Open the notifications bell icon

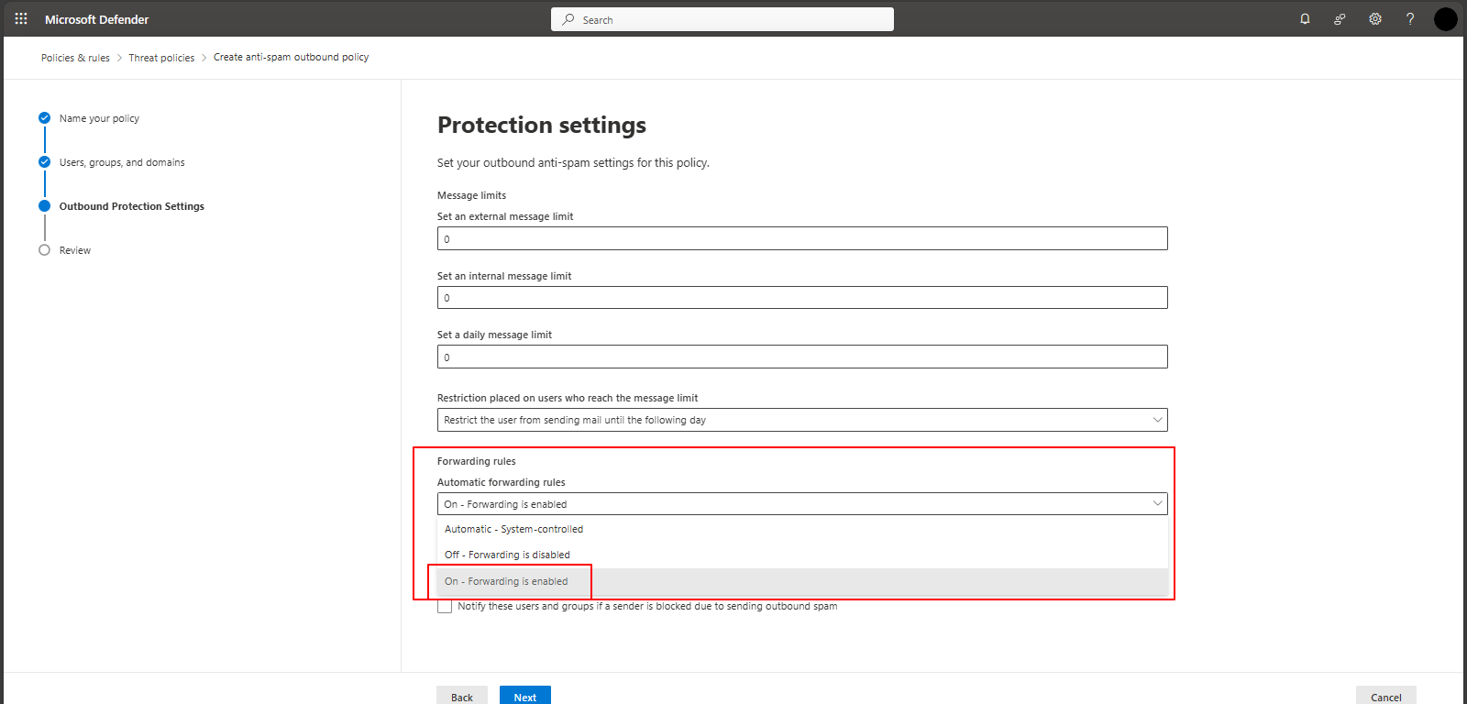[1305, 19]
